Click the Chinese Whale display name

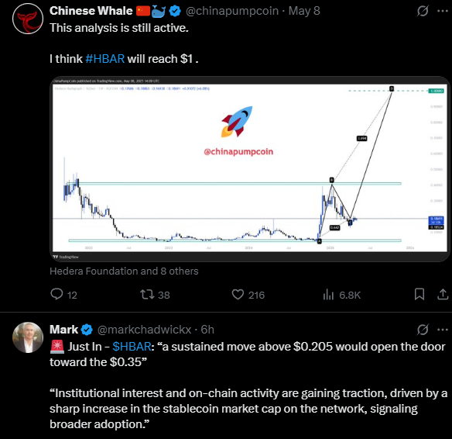pyautogui.click(x=91, y=11)
